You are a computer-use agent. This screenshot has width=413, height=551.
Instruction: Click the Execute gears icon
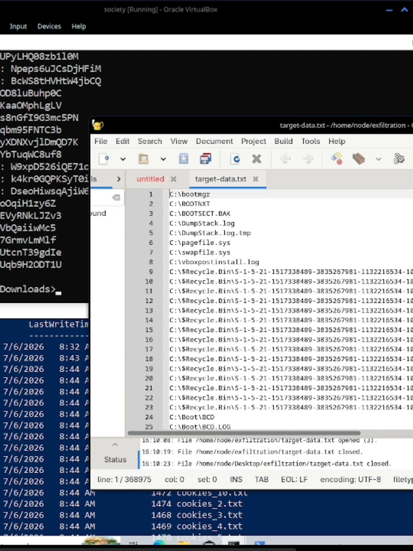(x=399, y=159)
